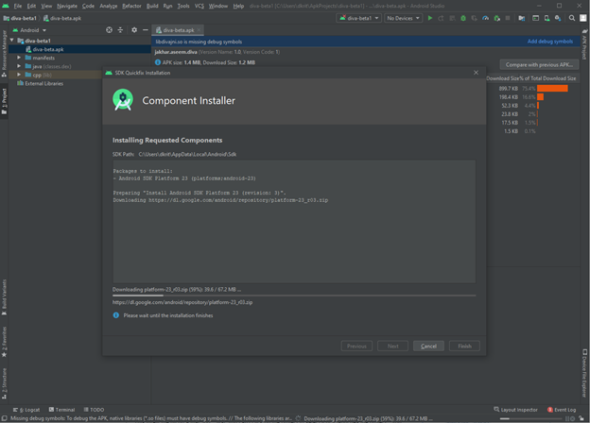Open the TODO tool window
The width and height of the screenshot is (590, 423).
[x=94, y=410]
